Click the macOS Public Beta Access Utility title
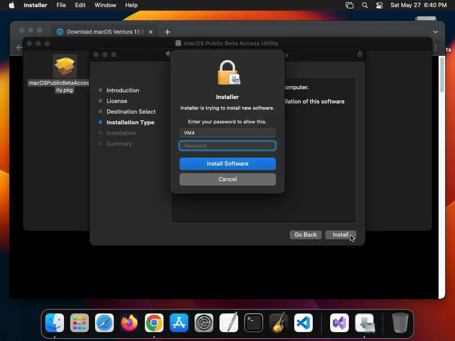Viewport: 455px width, 341px height. click(231, 43)
